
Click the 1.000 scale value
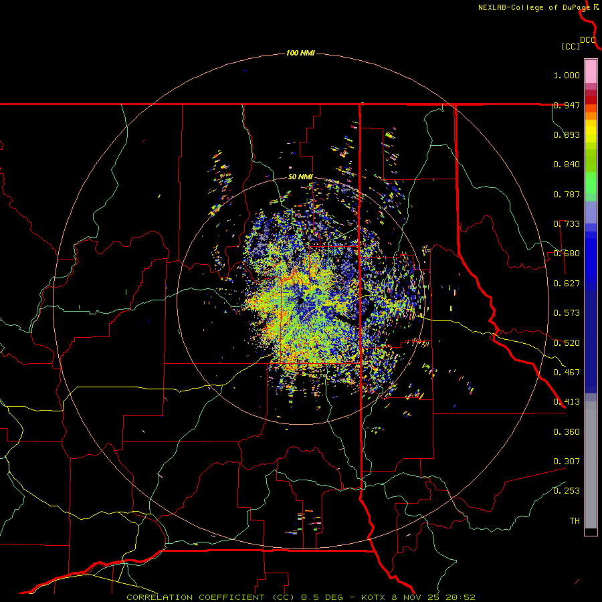click(567, 75)
